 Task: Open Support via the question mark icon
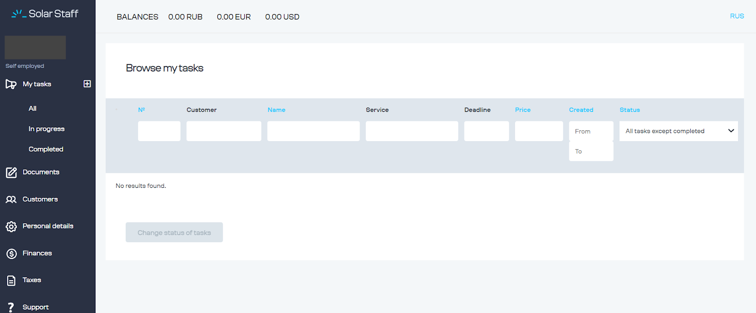click(11, 307)
